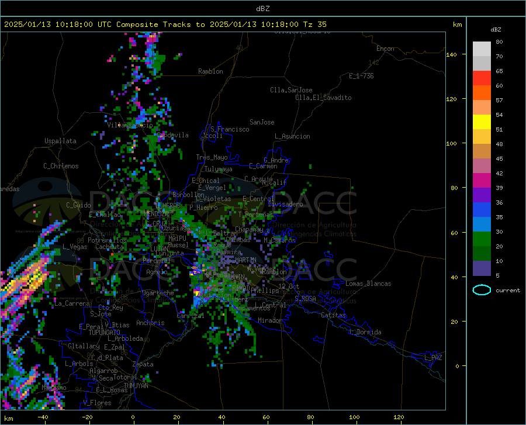Select the 'Encon' place name

[x=385, y=49]
